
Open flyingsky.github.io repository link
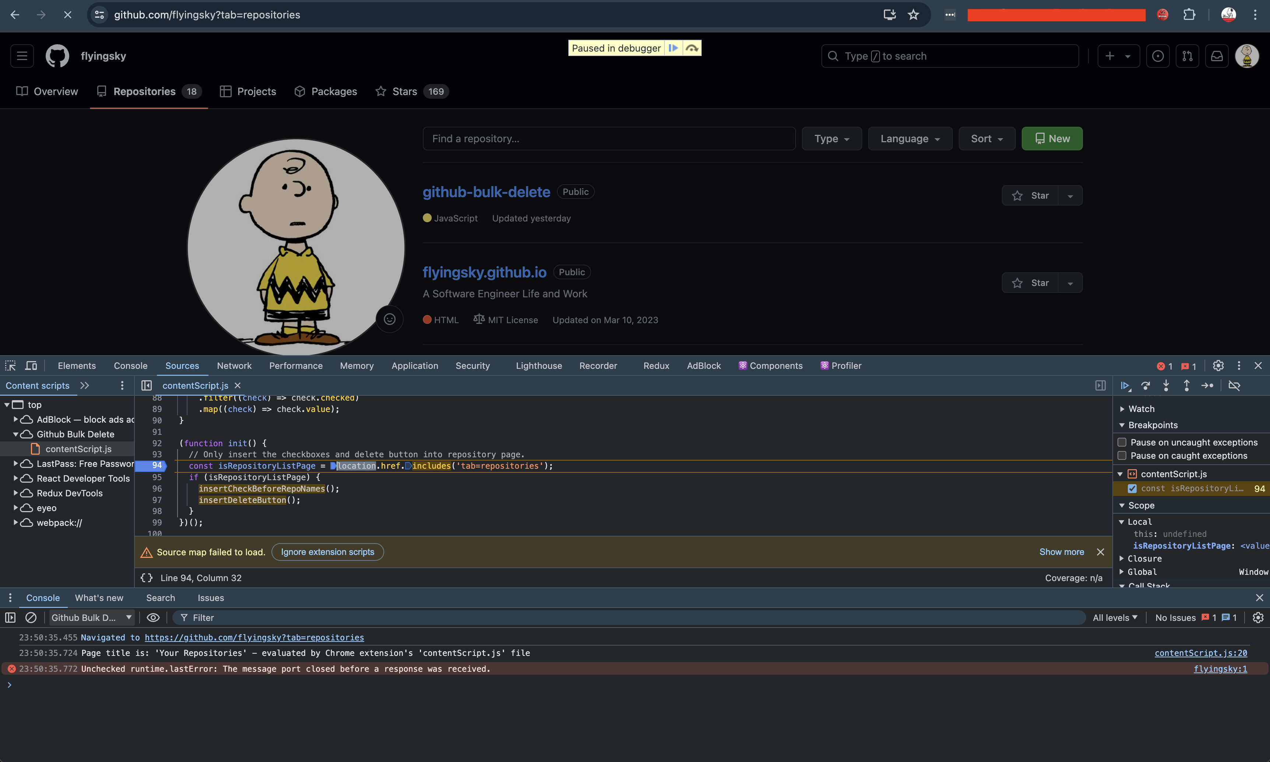coord(484,272)
